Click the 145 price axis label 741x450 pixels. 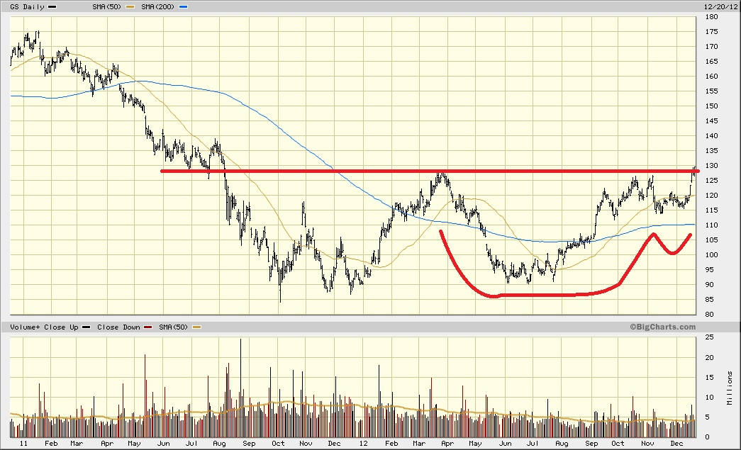click(x=711, y=121)
